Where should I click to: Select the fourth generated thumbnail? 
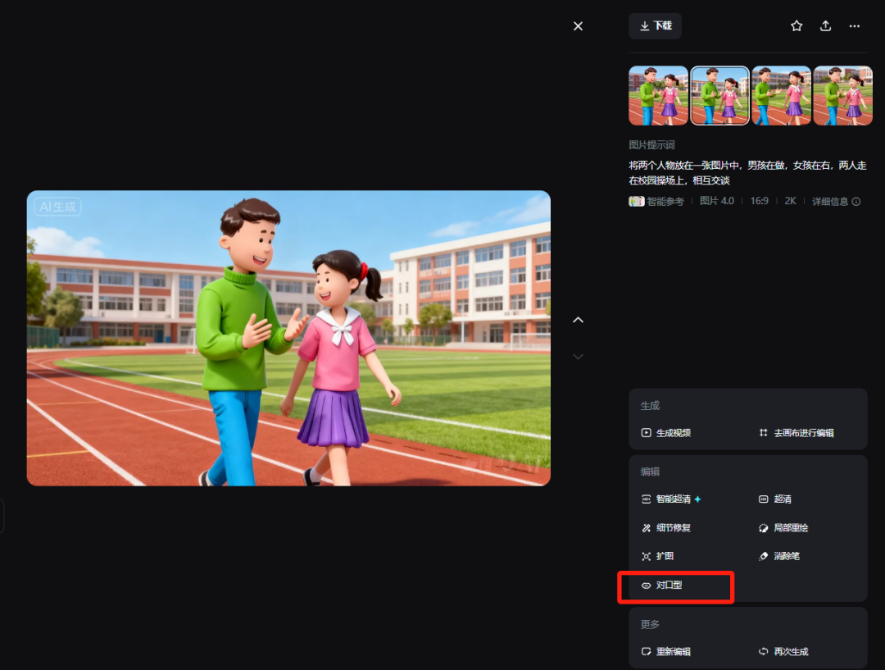click(842, 96)
